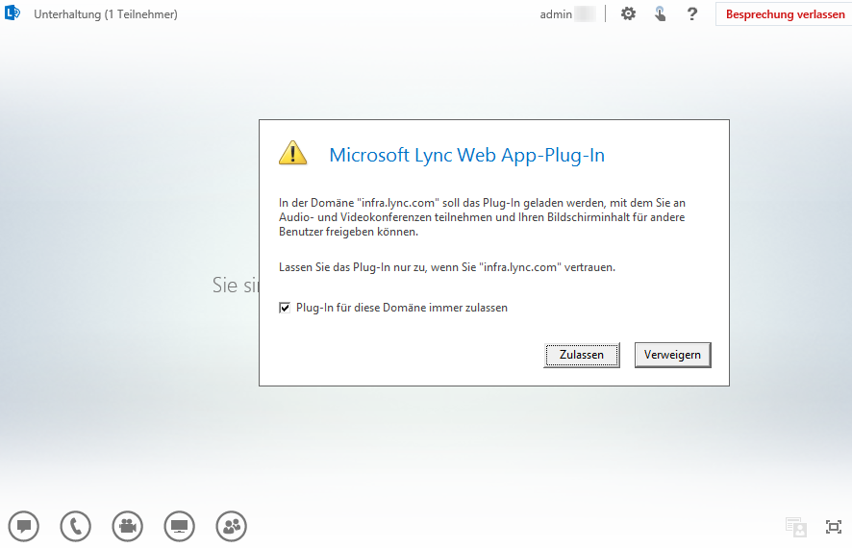Screen dimensions: 852x548
Task: Open settings via the gear icon
Action: click(628, 14)
